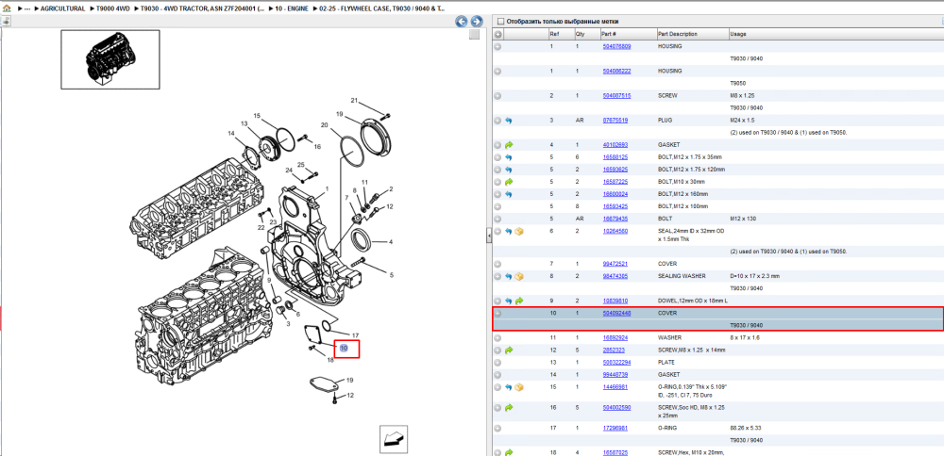Toggle selection circle for BOLT 16593425
The image size is (944, 456).
coord(497,206)
